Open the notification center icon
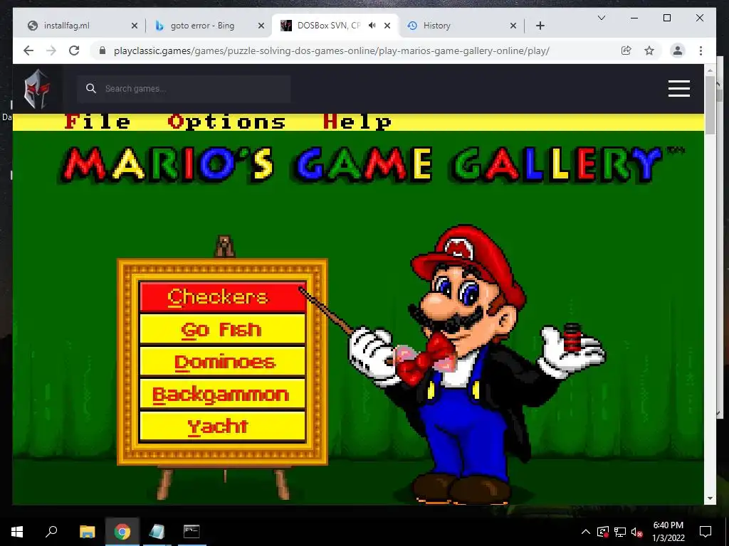The width and height of the screenshot is (729, 546). coord(706,532)
